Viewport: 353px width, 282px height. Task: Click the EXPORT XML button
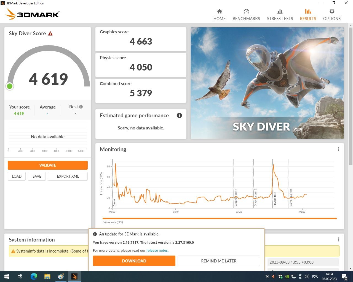click(x=68, y=176)
